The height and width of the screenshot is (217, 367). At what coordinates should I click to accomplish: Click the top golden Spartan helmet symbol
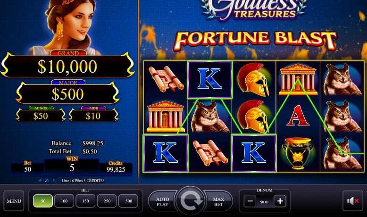coord(254,80)
